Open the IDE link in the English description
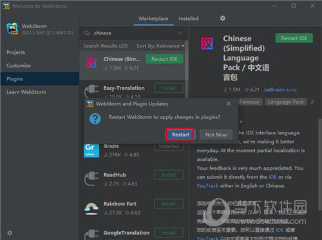This screenshot has width=322, height=240. 272,177
